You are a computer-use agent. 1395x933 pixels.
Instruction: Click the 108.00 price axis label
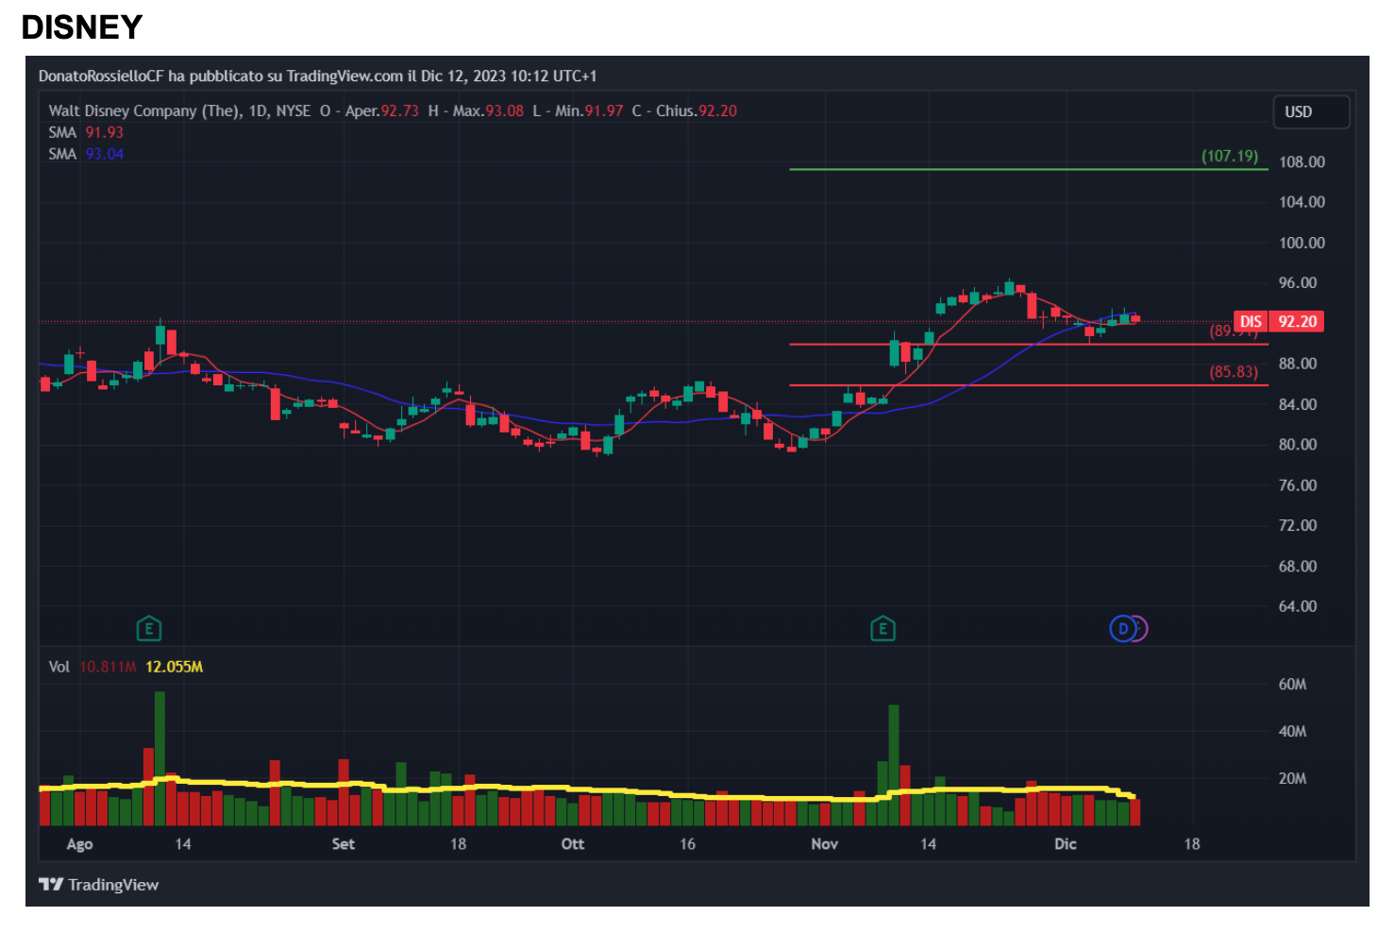(x=1302, y=162)
